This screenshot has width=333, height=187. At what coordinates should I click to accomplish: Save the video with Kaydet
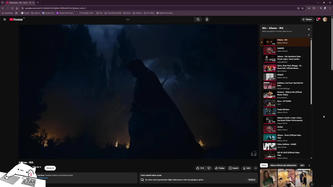tap(233, 168)
